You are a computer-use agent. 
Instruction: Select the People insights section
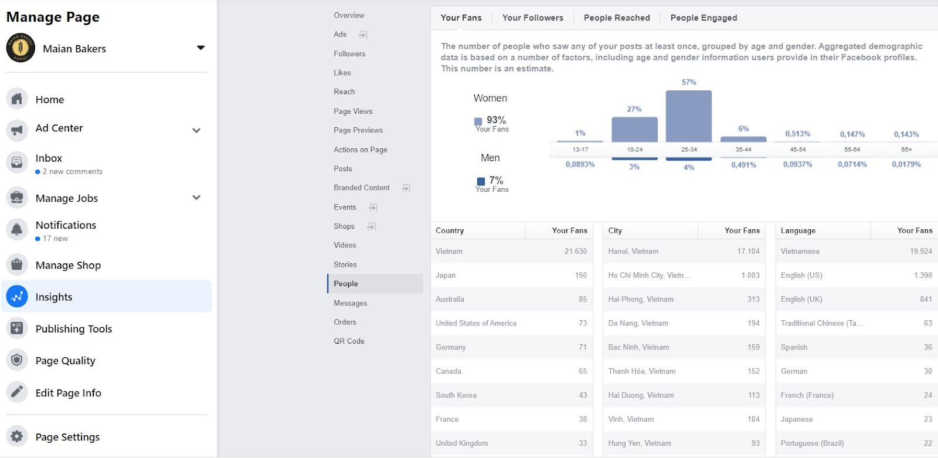click(375, 283)
